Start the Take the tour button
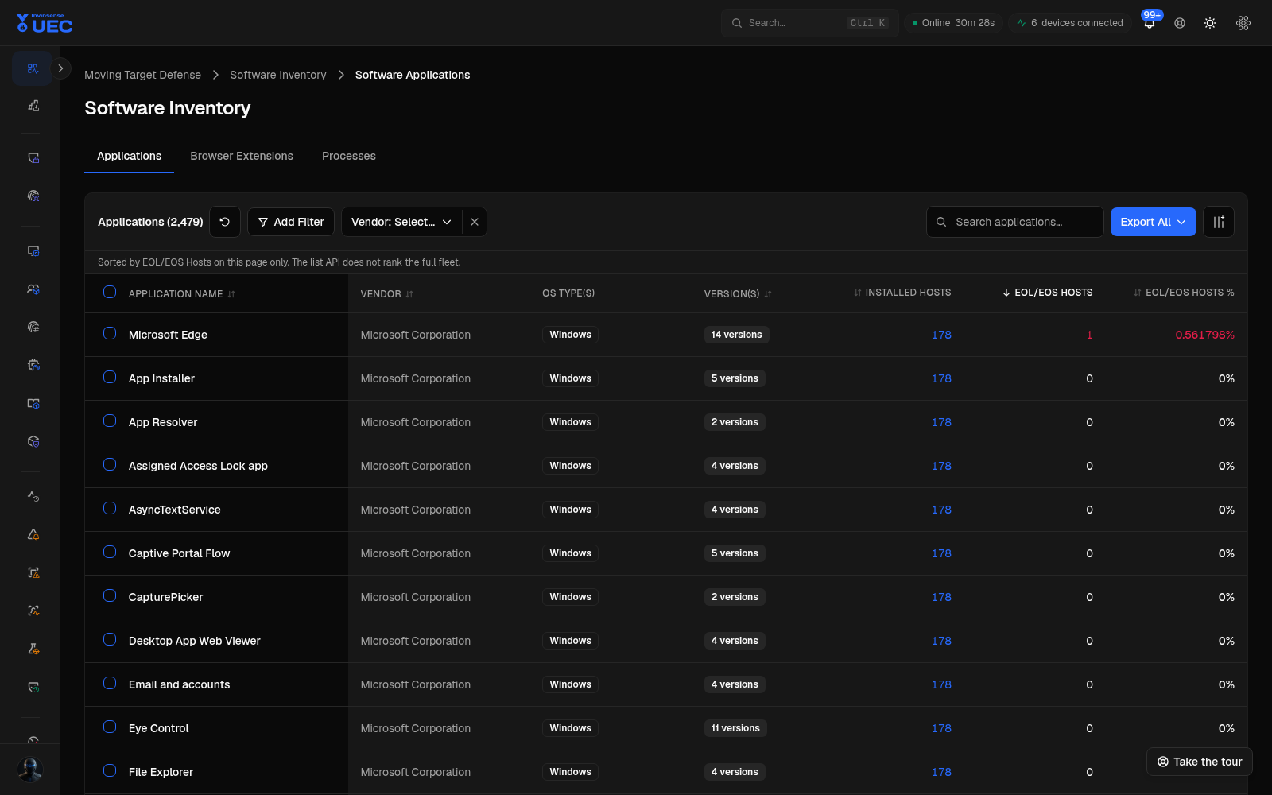Image resolution: width=1272 pixels, height=795 pixels. click(1200, 762)
